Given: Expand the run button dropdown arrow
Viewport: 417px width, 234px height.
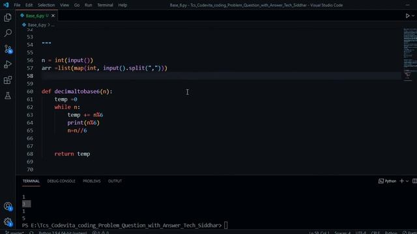Looking at the screenshot, I should point(413,16).
